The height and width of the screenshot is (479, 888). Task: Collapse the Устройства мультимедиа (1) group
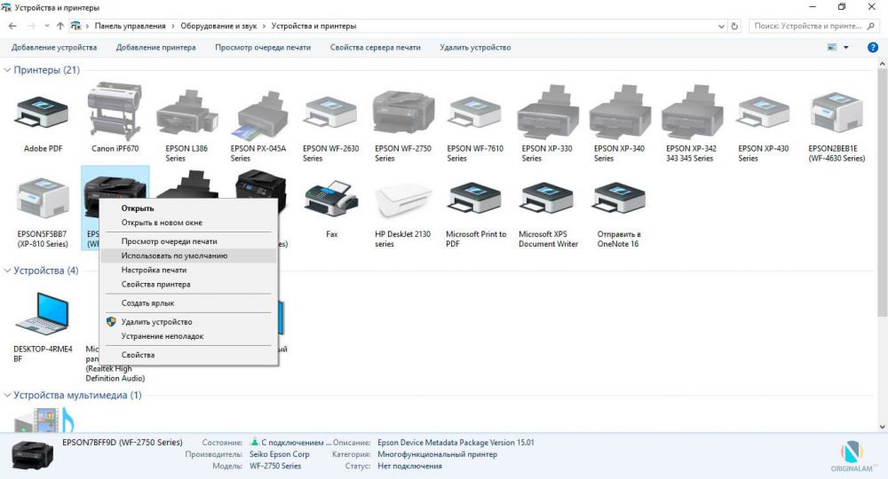pyautogui.click(x=7, y=396)
